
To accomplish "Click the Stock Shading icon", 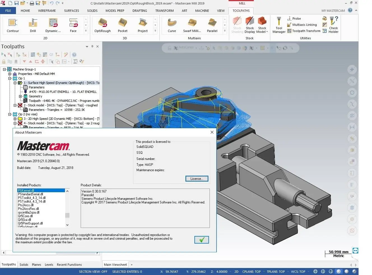I will click(x=237, y=25).
